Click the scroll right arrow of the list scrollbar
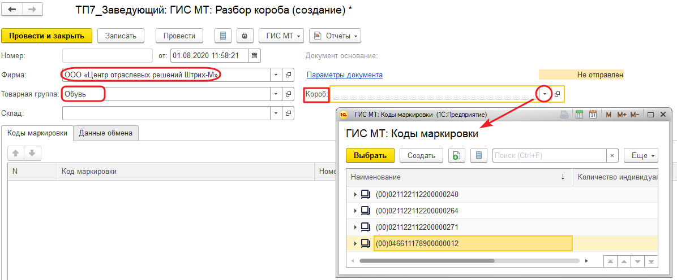 (x=586, y=261)
